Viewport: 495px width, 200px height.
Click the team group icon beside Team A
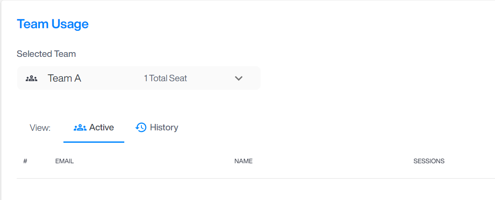click(x=32, y=79)
